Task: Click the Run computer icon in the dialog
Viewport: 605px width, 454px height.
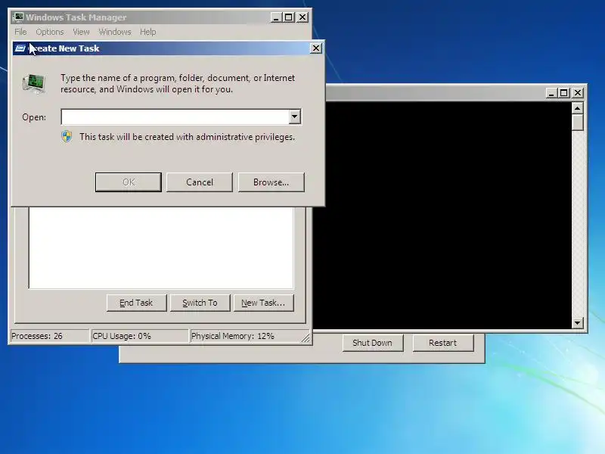Action: pos(34,84)
